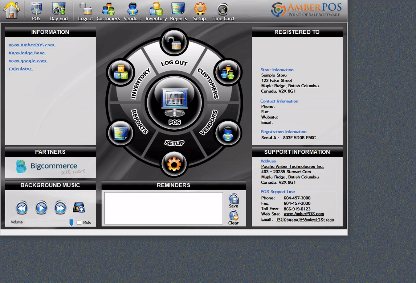
Task: Open Day End in the toolbar
Action: point(59,12)
